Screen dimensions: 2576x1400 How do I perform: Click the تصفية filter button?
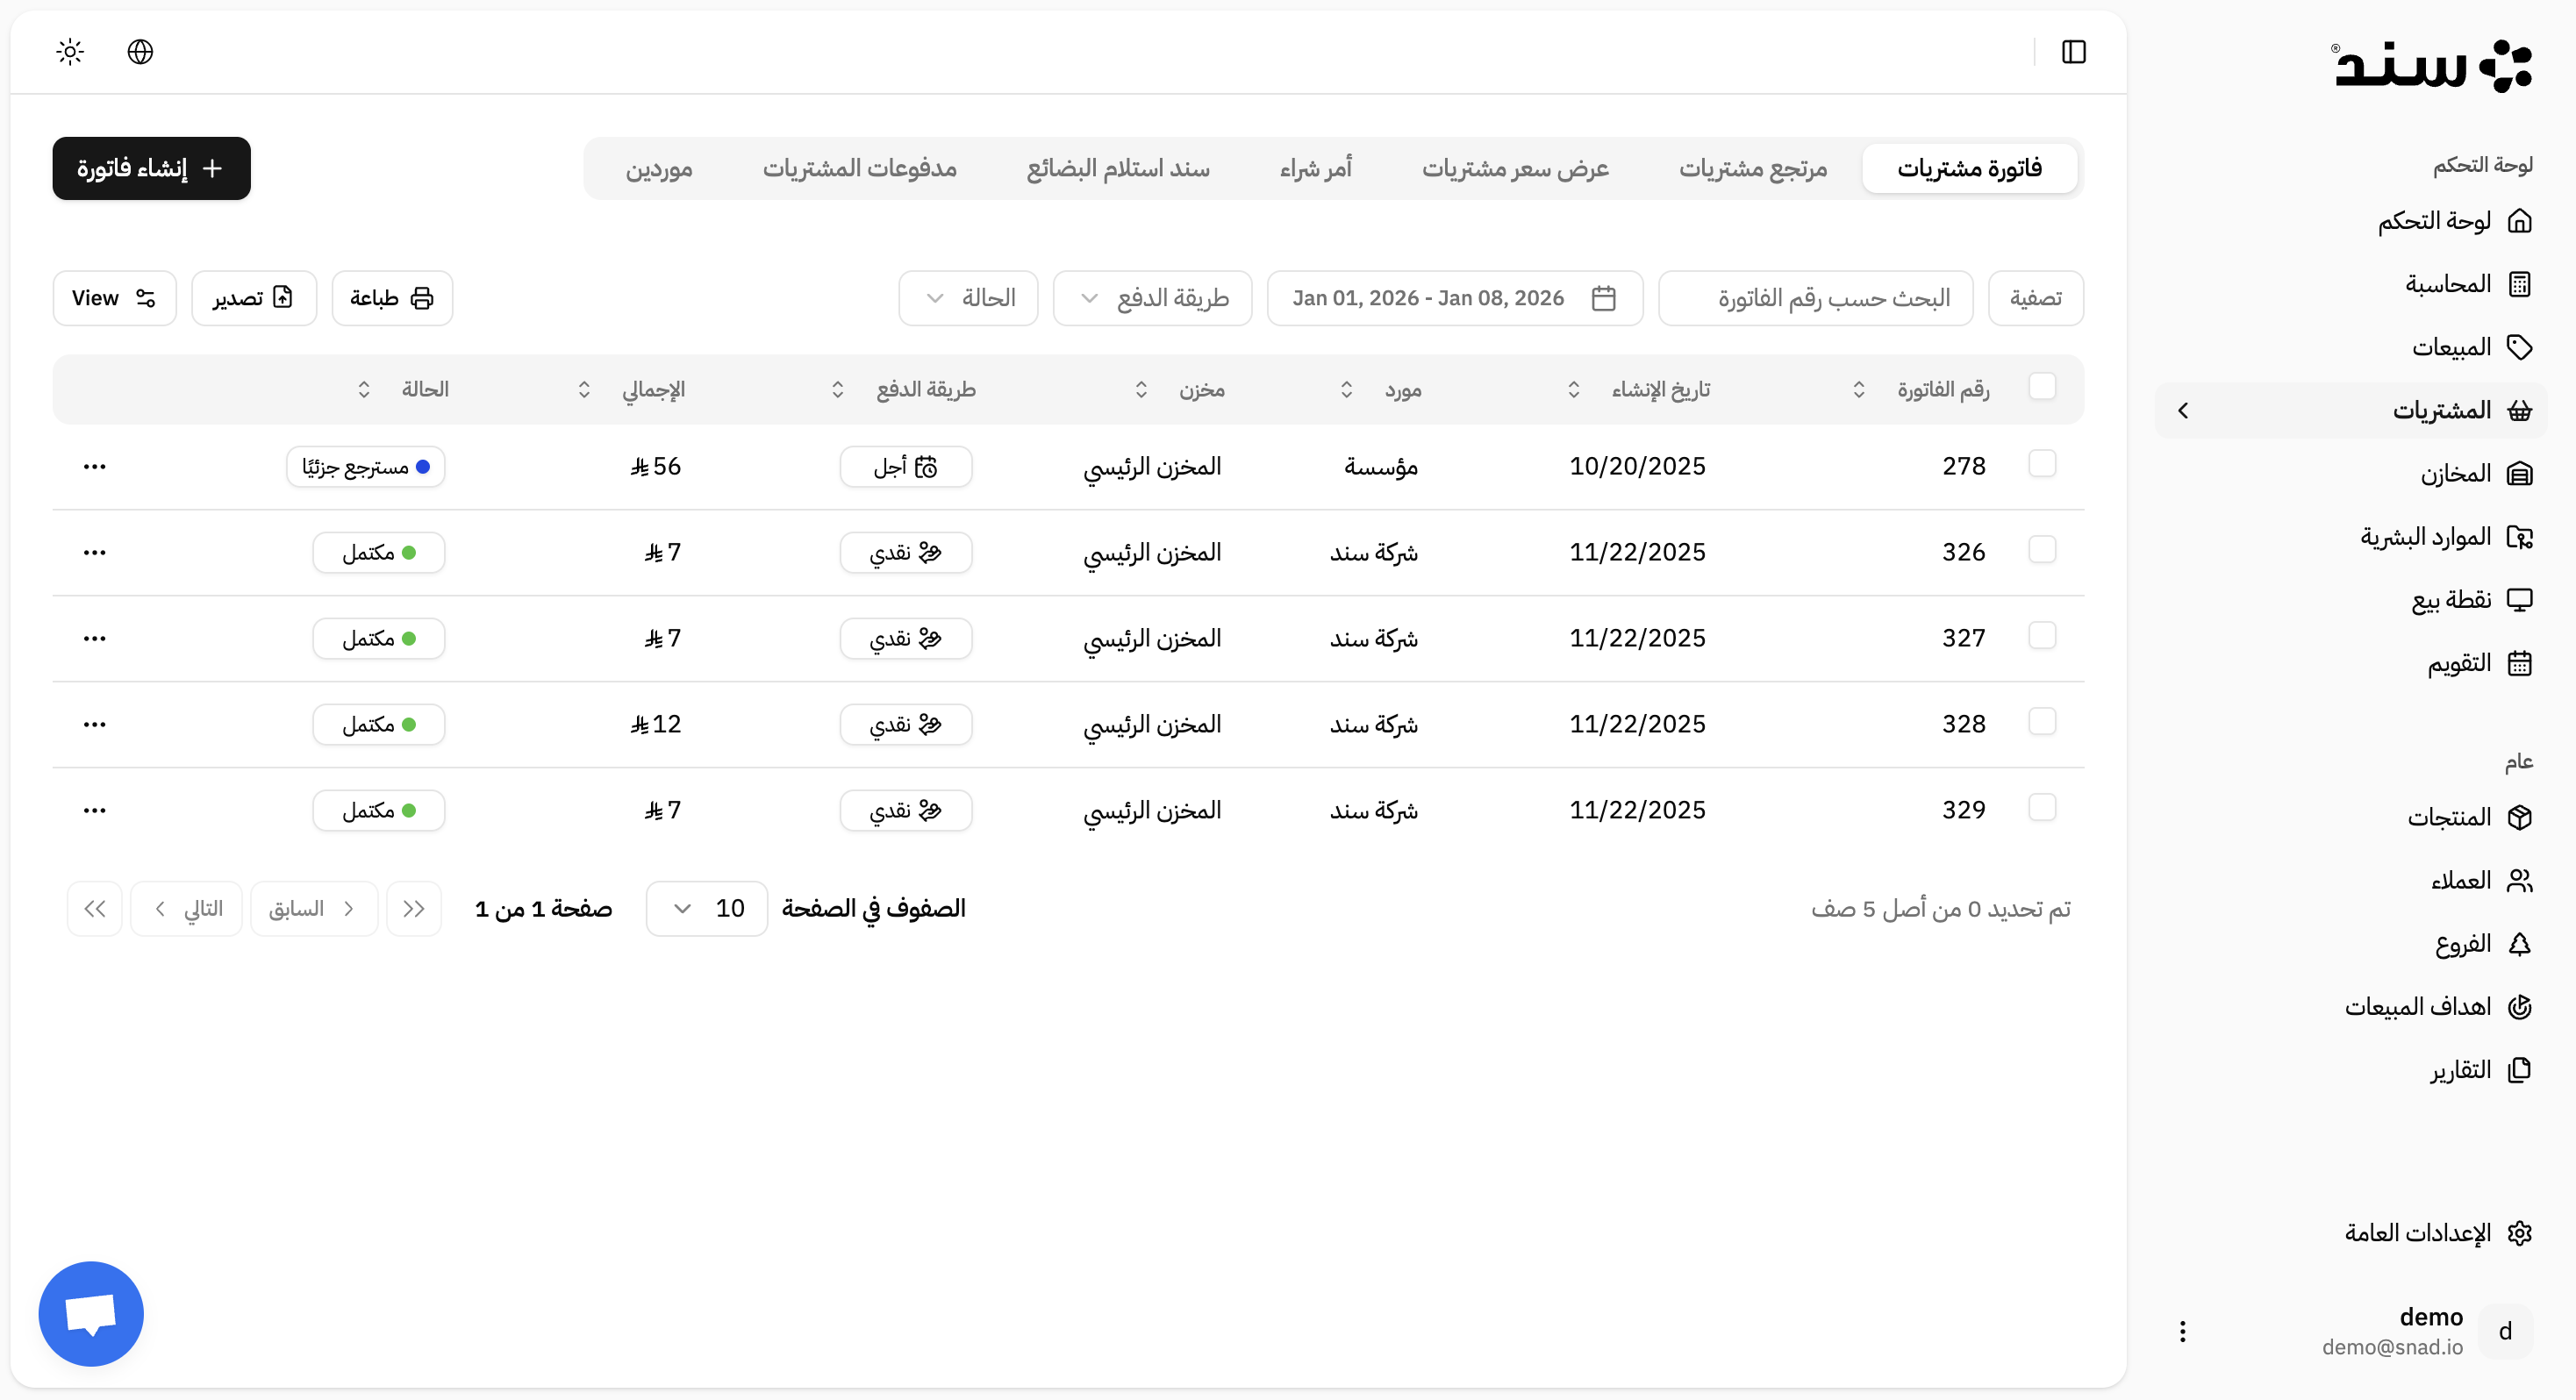[2035, 297]
